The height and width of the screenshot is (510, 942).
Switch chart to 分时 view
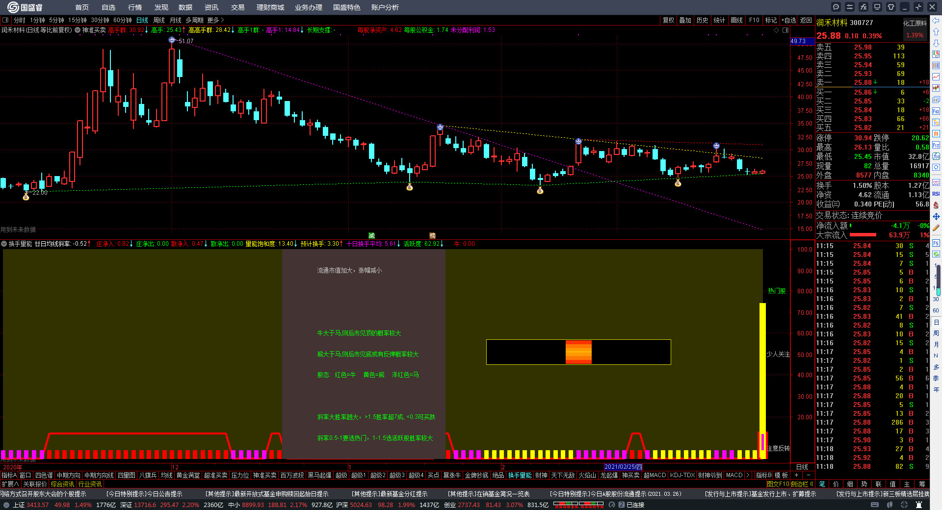pos(20,20)
